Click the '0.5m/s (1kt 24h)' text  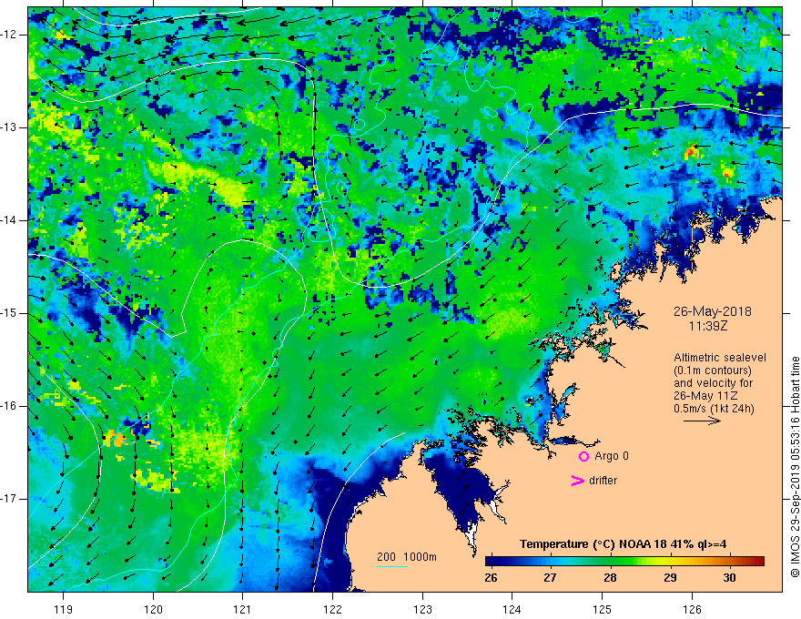click(714, 409)
